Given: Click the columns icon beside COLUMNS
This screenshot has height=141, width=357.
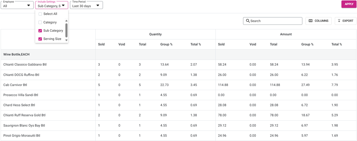Looking at the screenshot, I should pos(310,21).
